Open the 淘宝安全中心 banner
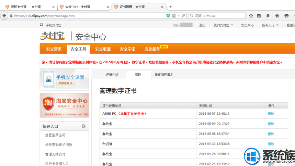Image resolution: width=295 pixels, height=166 pixels. 64,105
